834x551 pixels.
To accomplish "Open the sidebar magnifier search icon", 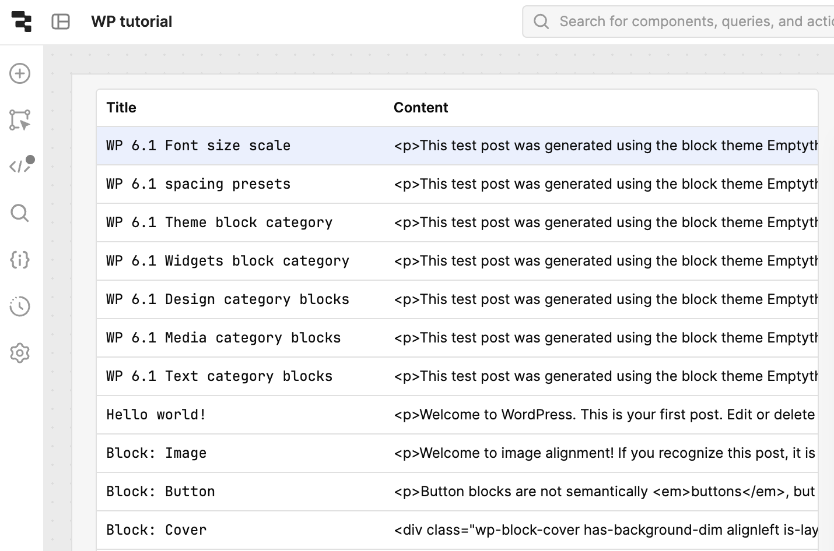I will click(20, 213).
